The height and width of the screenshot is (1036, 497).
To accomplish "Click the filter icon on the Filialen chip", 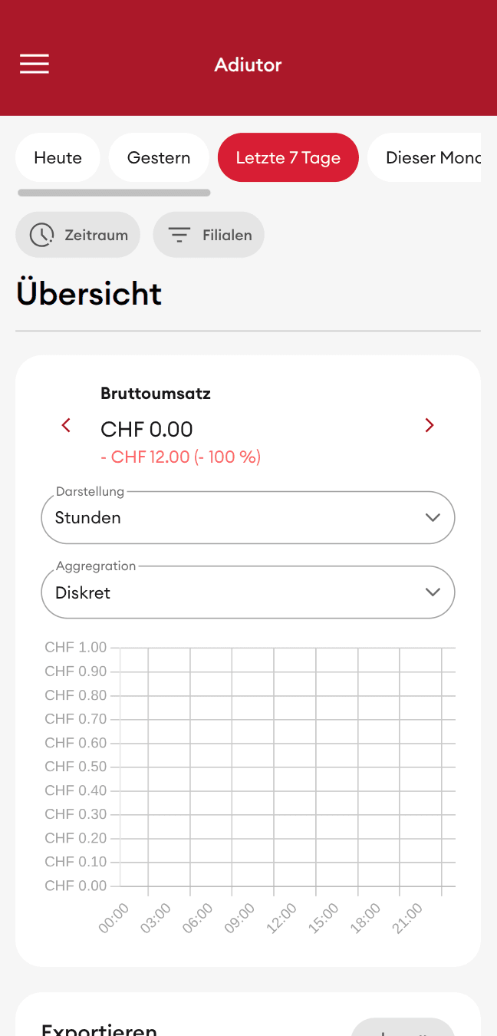I will (179, 234).
